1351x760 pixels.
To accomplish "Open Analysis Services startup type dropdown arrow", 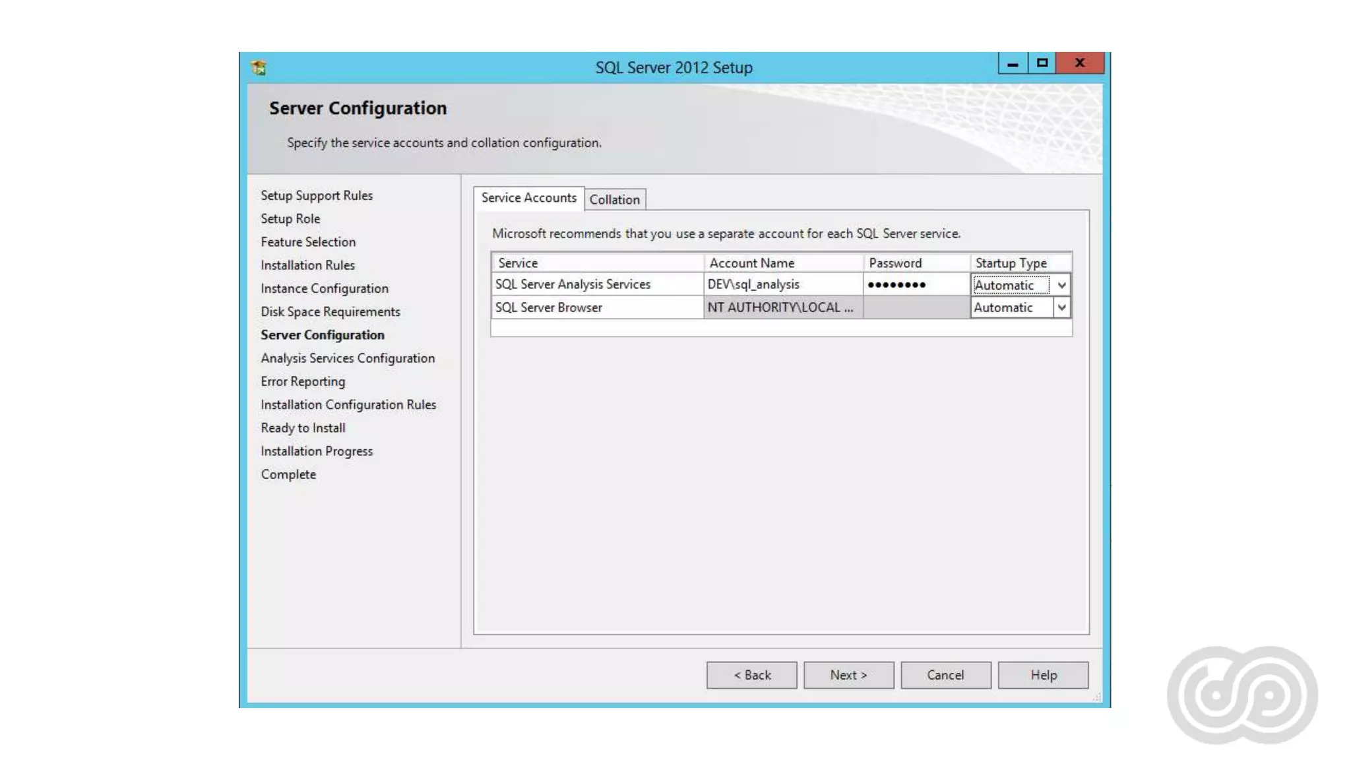I will pyautogui.click(x=1061, y=286).
